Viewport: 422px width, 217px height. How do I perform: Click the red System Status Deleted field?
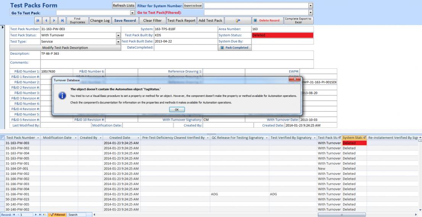pos(282,35)
